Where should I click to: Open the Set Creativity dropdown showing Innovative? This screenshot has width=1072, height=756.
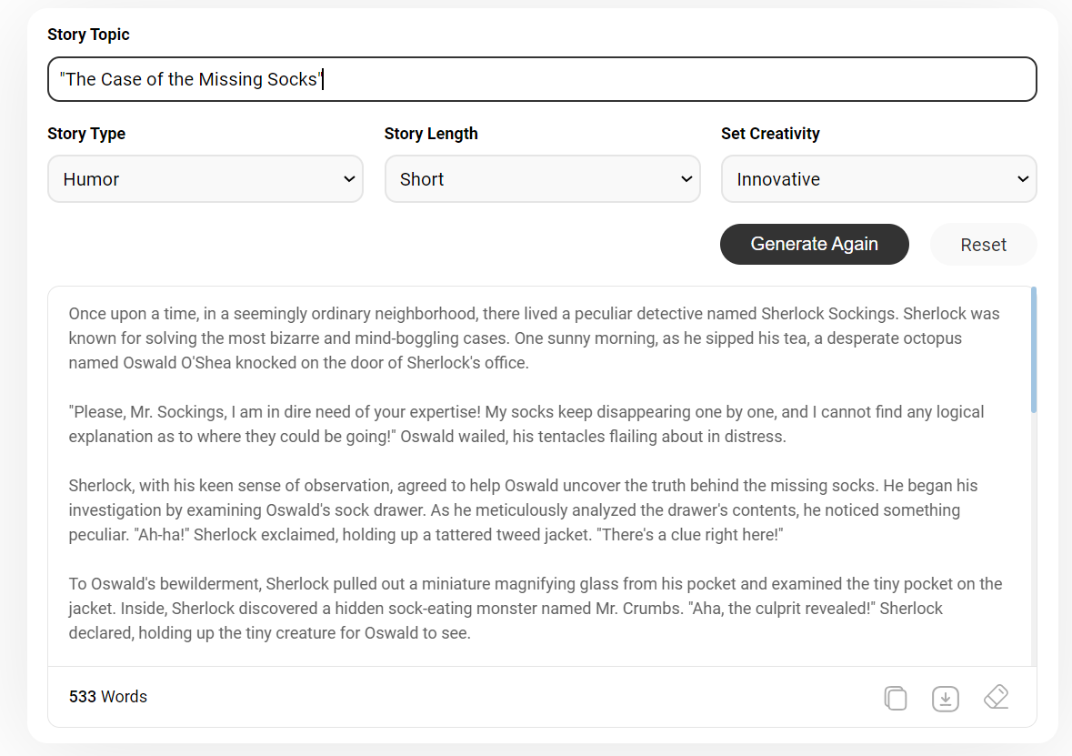(x=878, y=178)
